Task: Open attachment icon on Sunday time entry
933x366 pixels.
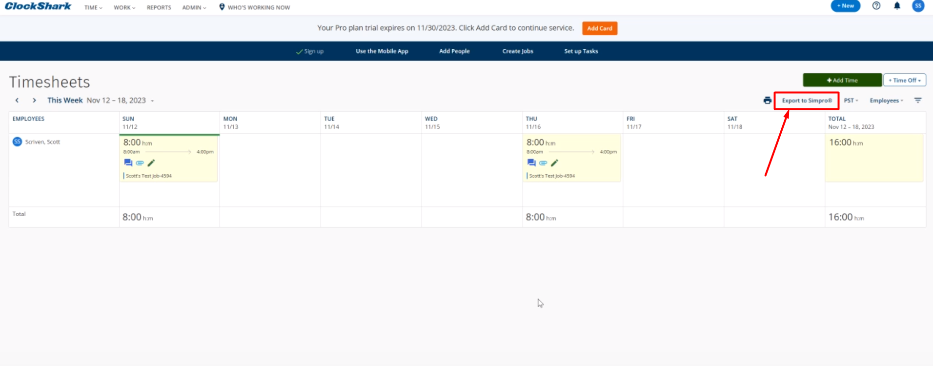Action: pos(140,163)
